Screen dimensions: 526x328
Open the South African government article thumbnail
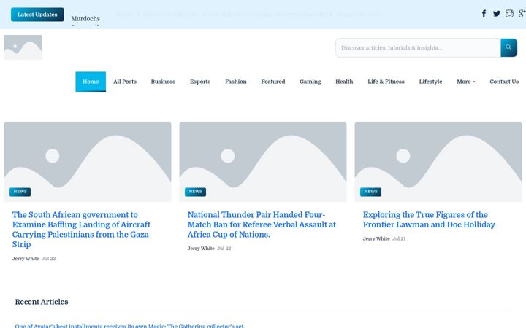88,162
